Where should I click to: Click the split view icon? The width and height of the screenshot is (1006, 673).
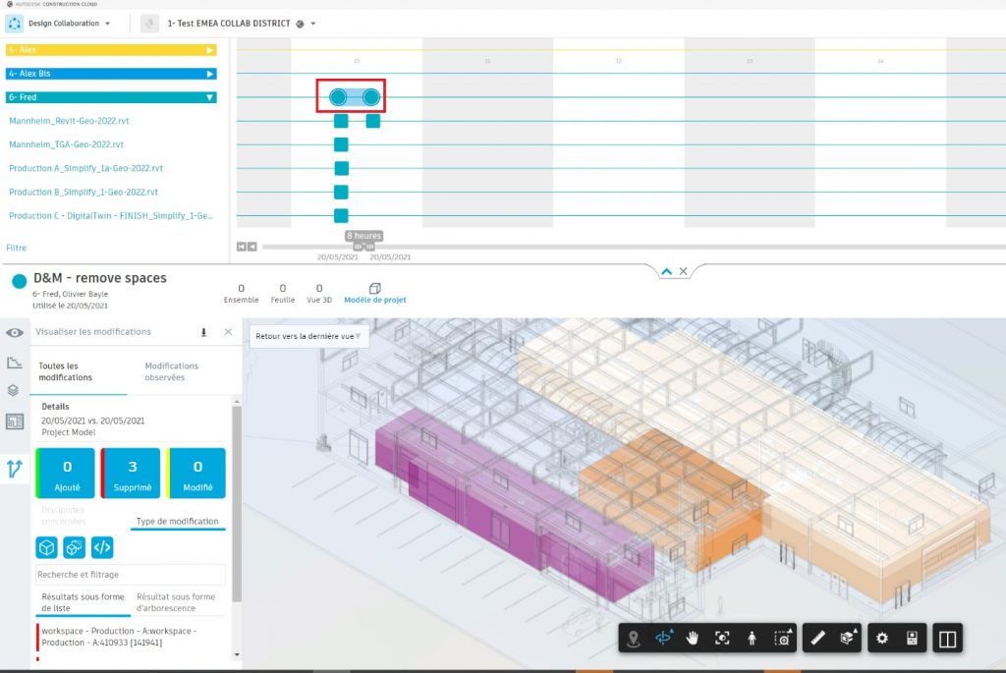pos(947,639)
